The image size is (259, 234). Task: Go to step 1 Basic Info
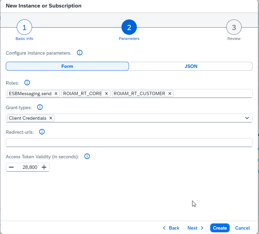tap(24, 27)
